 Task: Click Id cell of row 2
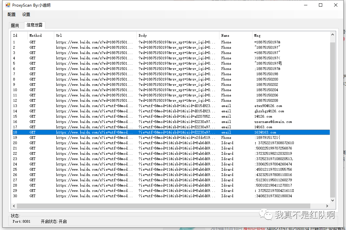click(x=14, y=47)
